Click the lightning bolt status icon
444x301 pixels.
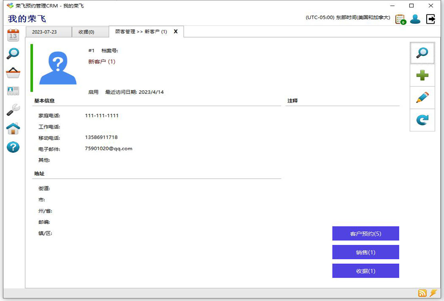click(433, 293)
